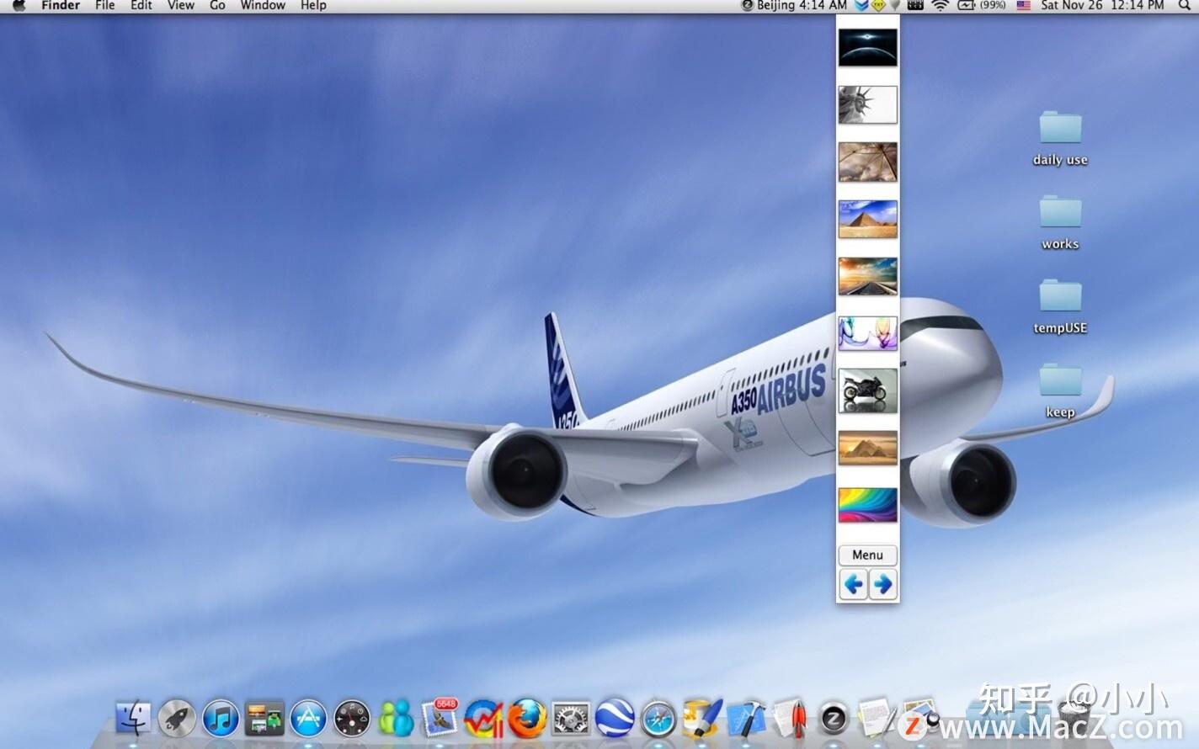Open Safari compass icon in Dock

point(658,718)
